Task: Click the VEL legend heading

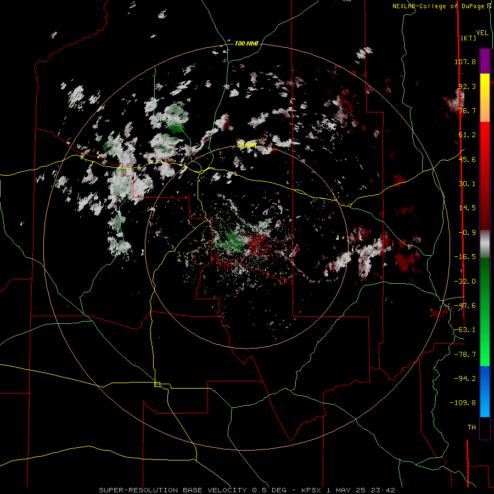Action: click(482, 33)
